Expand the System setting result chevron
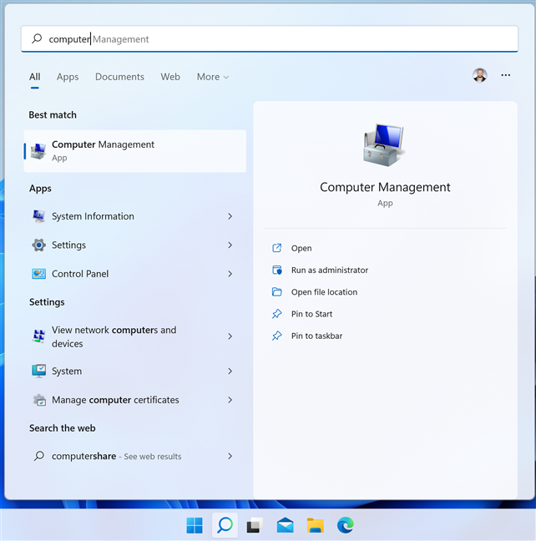 230,371
